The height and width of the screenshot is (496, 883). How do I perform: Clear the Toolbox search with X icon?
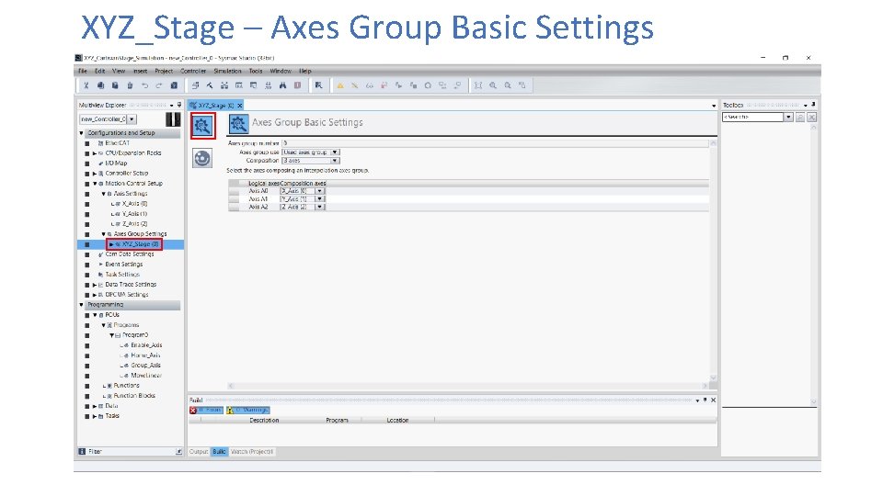coord(811,117)
